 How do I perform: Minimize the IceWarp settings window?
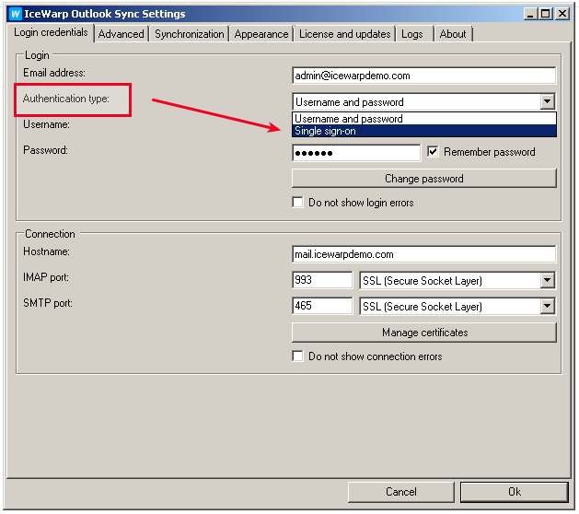[x=530, y=14]
